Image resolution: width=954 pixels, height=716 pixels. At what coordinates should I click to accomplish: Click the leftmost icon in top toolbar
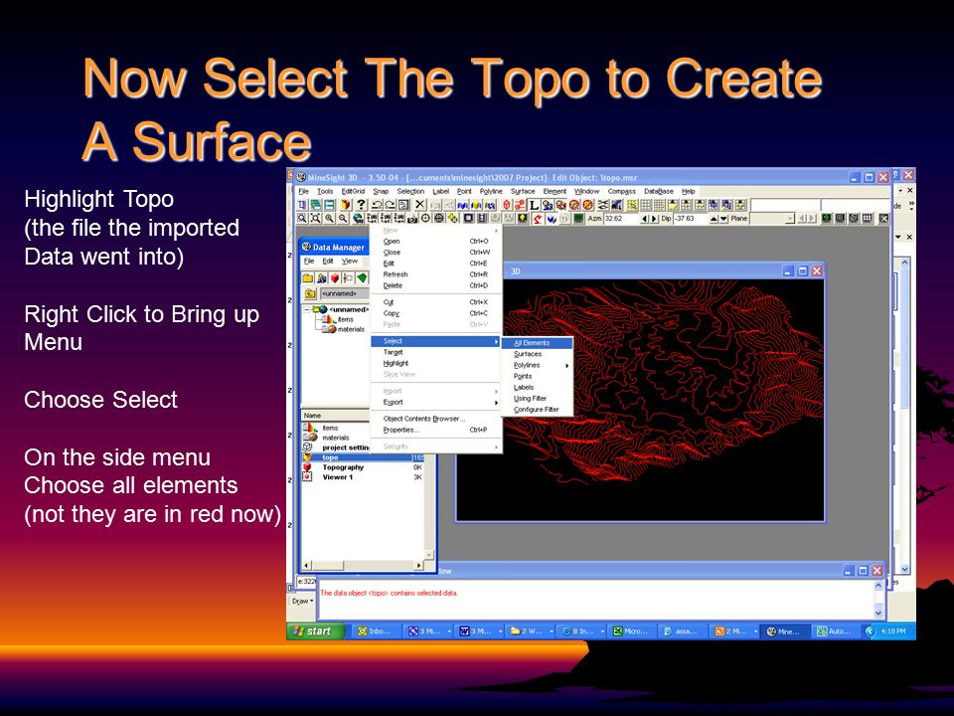click(x=301, y=205)
